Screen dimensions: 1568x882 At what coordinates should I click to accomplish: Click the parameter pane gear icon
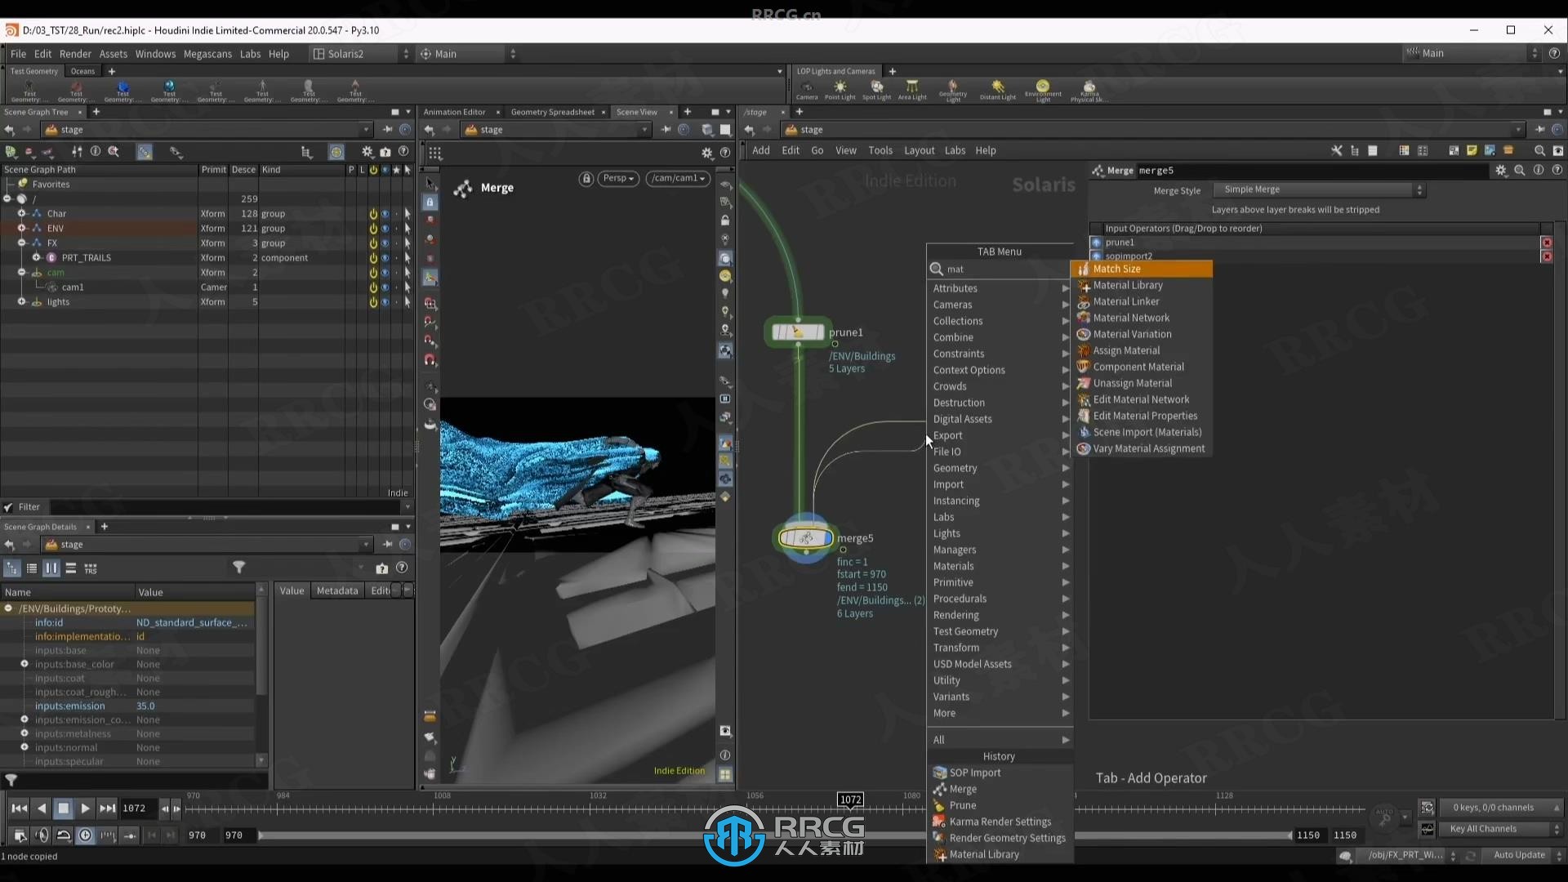pyautogui.click(x=1501, y=171)
